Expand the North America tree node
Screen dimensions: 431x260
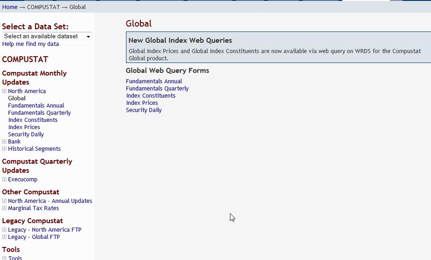click(4, 91)
